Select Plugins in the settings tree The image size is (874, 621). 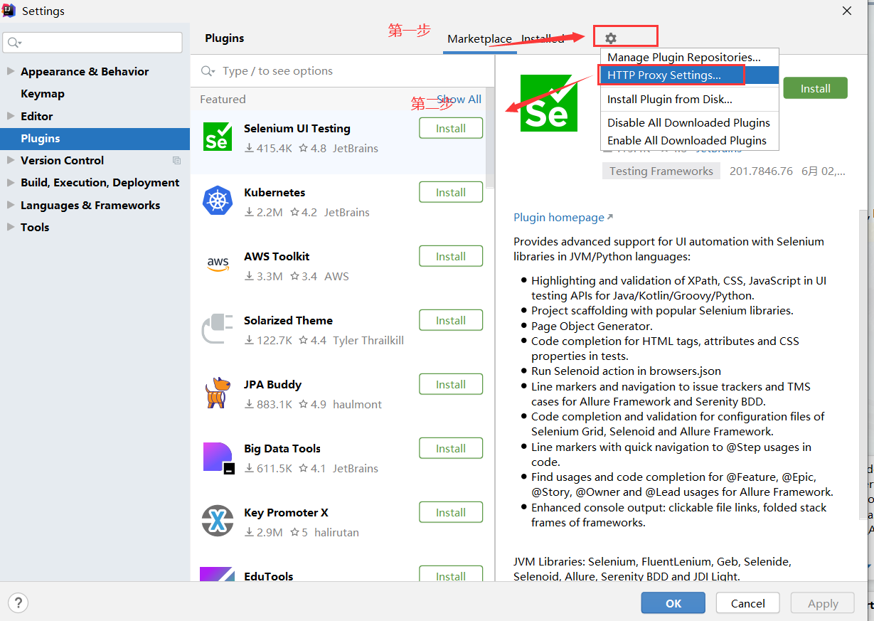click(95, 139)
